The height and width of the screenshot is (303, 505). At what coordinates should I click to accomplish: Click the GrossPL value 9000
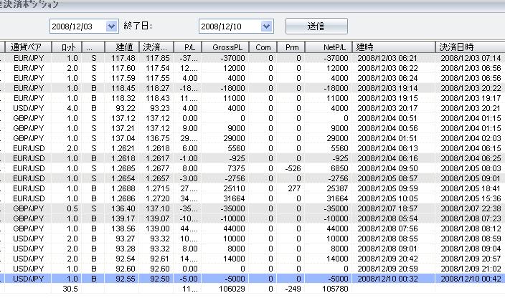[x=236, y=128]
